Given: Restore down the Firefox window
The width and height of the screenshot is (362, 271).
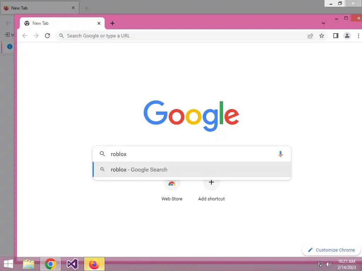Looking at the screenshot, I should tap(340, 4).
